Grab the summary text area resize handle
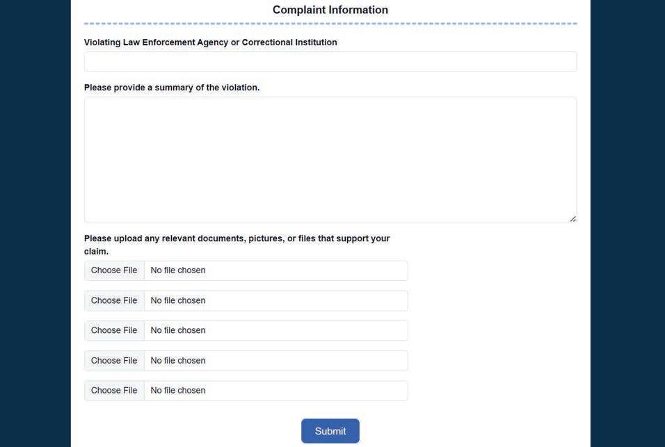Viewport: 665px width, 447px height. [x=572, y=219]
